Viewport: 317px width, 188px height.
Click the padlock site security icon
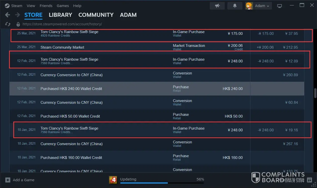pyautogui.click(x=18, y=24)
